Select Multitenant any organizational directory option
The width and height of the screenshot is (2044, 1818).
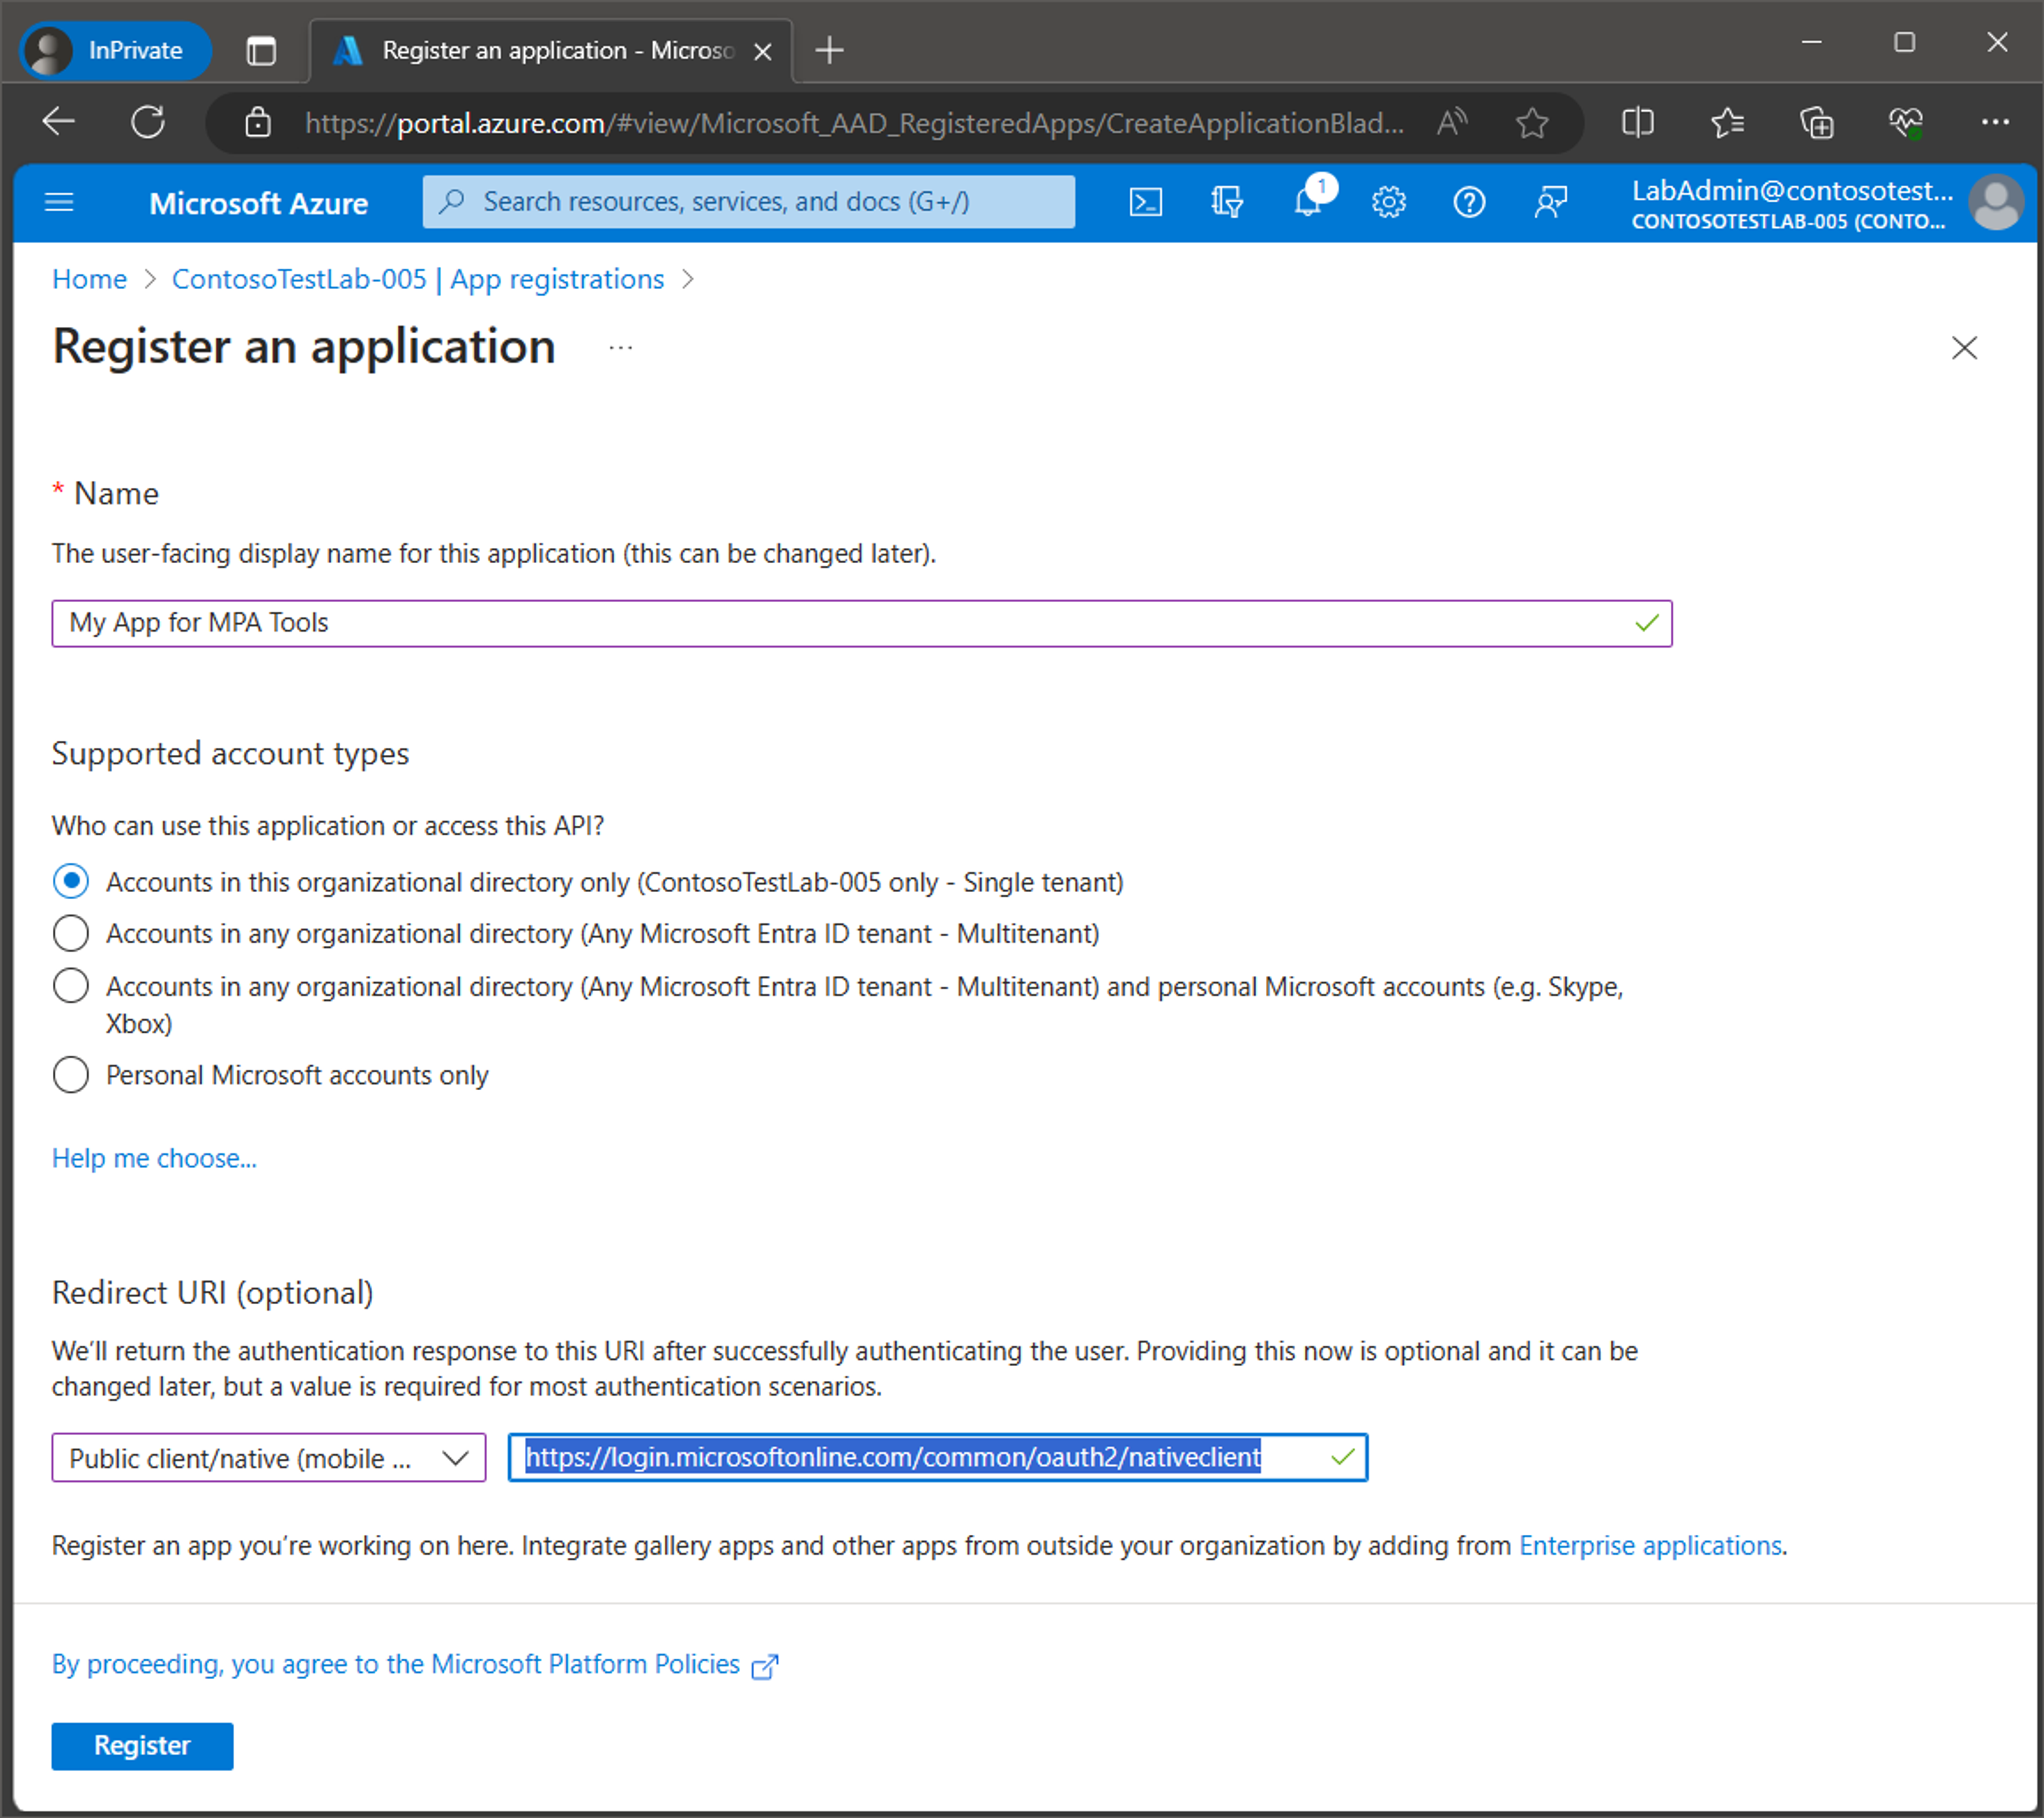tap(70, 933)
